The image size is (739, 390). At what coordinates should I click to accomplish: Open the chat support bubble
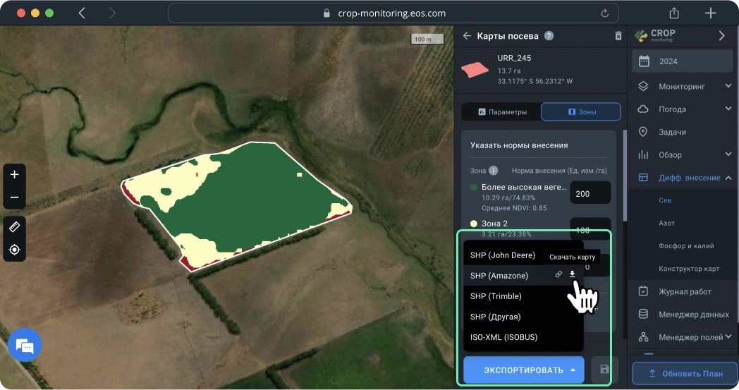[x=25, y=346]
